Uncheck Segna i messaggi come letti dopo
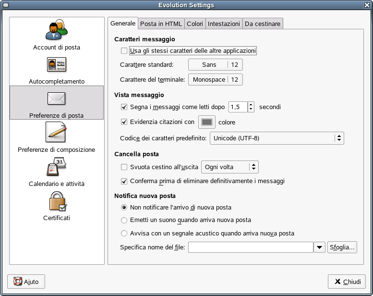Viewport: 373px width, 296px height. (x=124, y=107)
